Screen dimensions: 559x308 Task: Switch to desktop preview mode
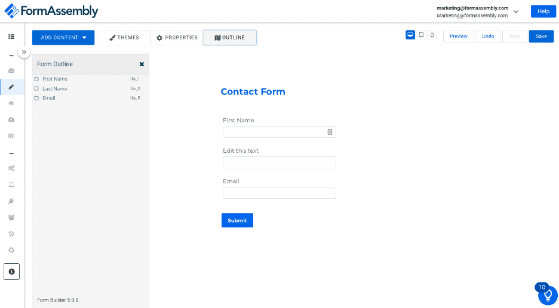[410, 35]
